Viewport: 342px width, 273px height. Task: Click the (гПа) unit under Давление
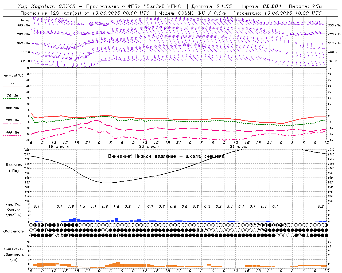14,171
